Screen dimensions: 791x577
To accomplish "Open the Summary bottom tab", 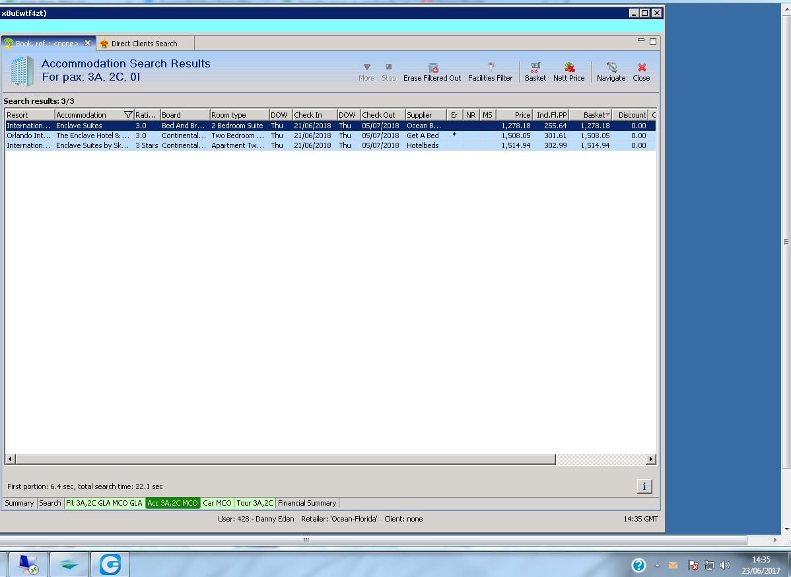I will [19, 503].
